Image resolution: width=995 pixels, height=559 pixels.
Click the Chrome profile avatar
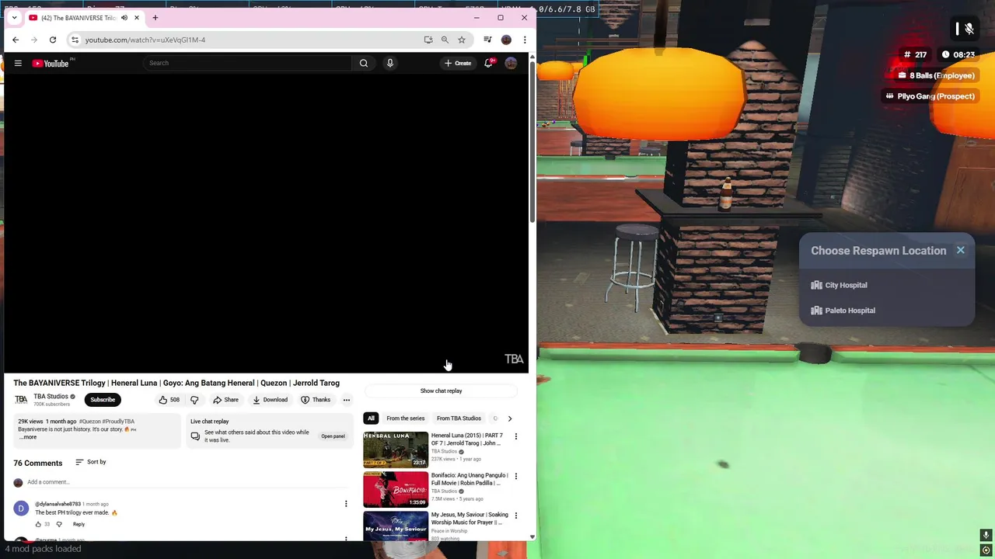pyautogui.click(x=506, y=40)
